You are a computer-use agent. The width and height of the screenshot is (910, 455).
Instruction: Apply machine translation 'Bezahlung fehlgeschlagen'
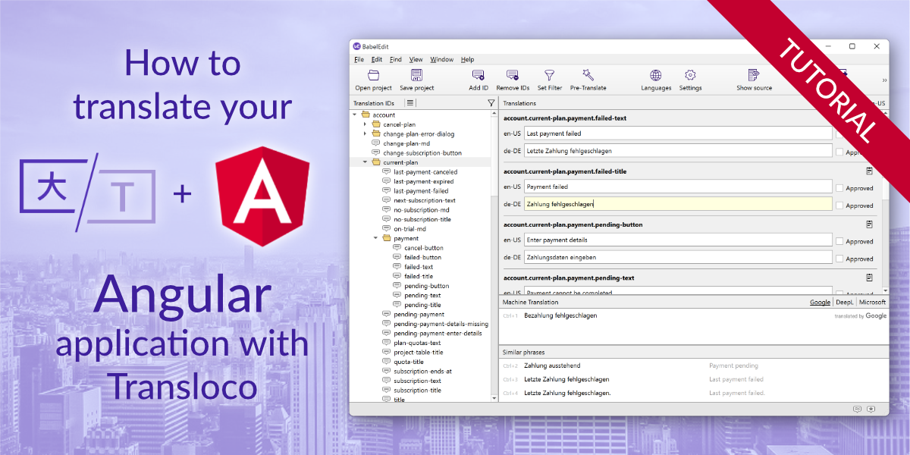click(560, 315)
